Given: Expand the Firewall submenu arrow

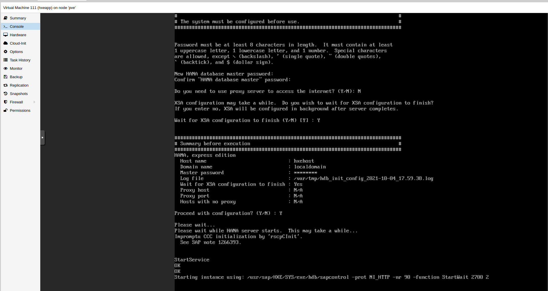Looking at the screenshot, I should pyautogui.click(x=35, y=102).
